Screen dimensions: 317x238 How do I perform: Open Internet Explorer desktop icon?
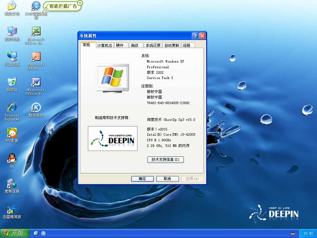tap(12, 112)
